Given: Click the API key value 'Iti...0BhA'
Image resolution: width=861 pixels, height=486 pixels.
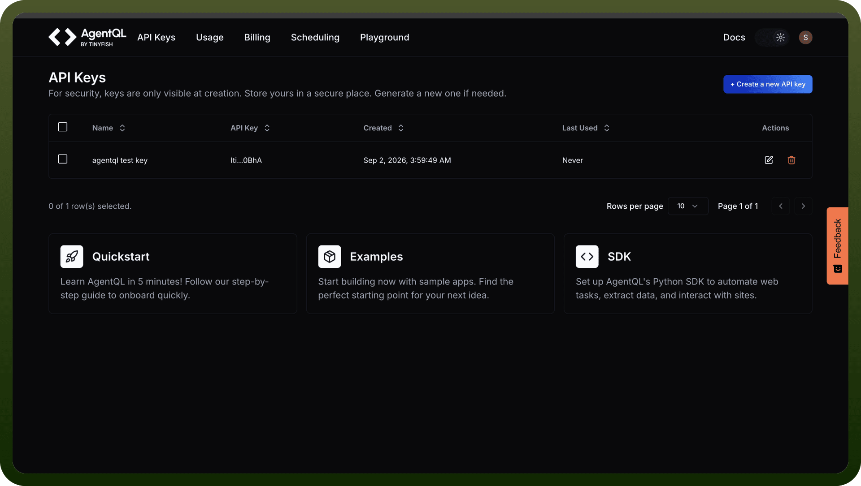Looking at the screenshot, I should [246, 160].
